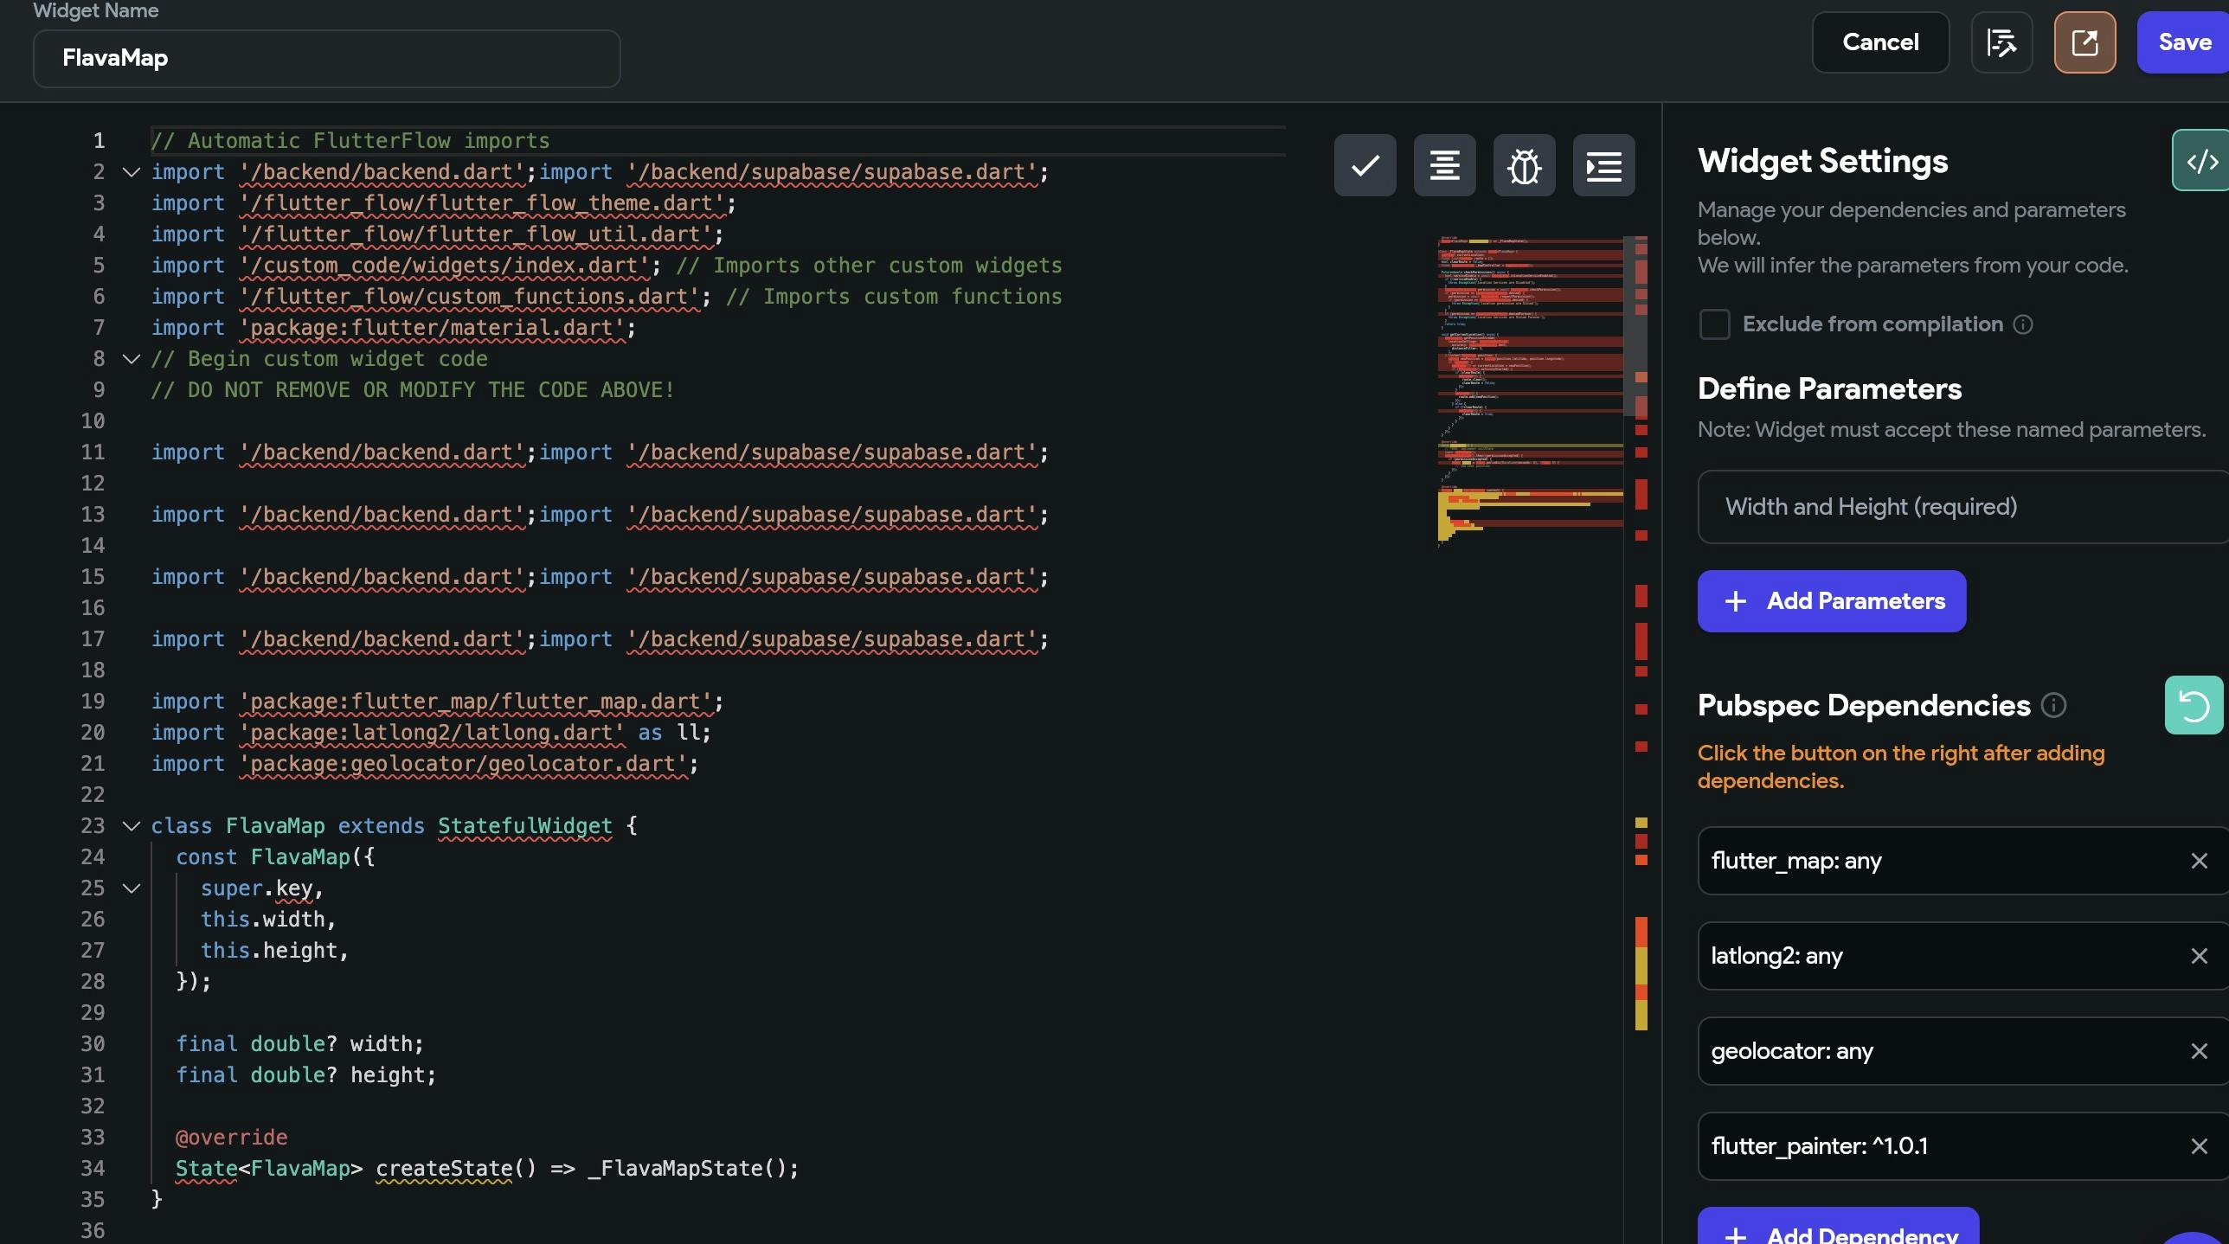Click the edit list icon next to Cancel

point(2001,42)
